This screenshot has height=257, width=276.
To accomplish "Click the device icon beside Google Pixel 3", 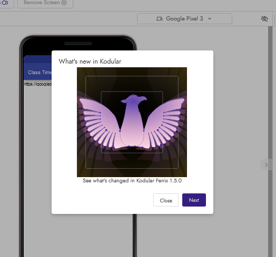I will [160, 18].
